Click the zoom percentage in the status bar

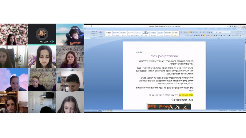pyautogui.click(x=101, y=111)
